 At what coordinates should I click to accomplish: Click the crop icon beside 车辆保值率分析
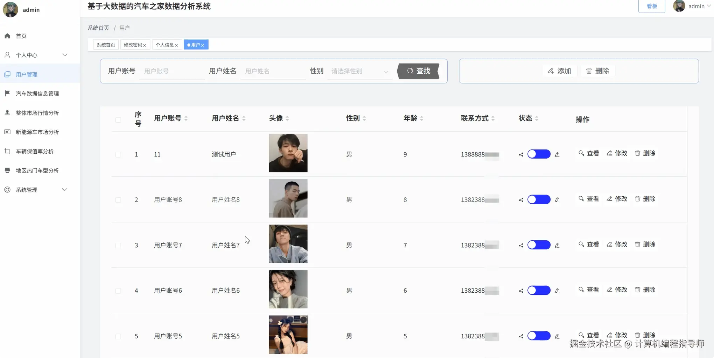click(x=7, y=151)
